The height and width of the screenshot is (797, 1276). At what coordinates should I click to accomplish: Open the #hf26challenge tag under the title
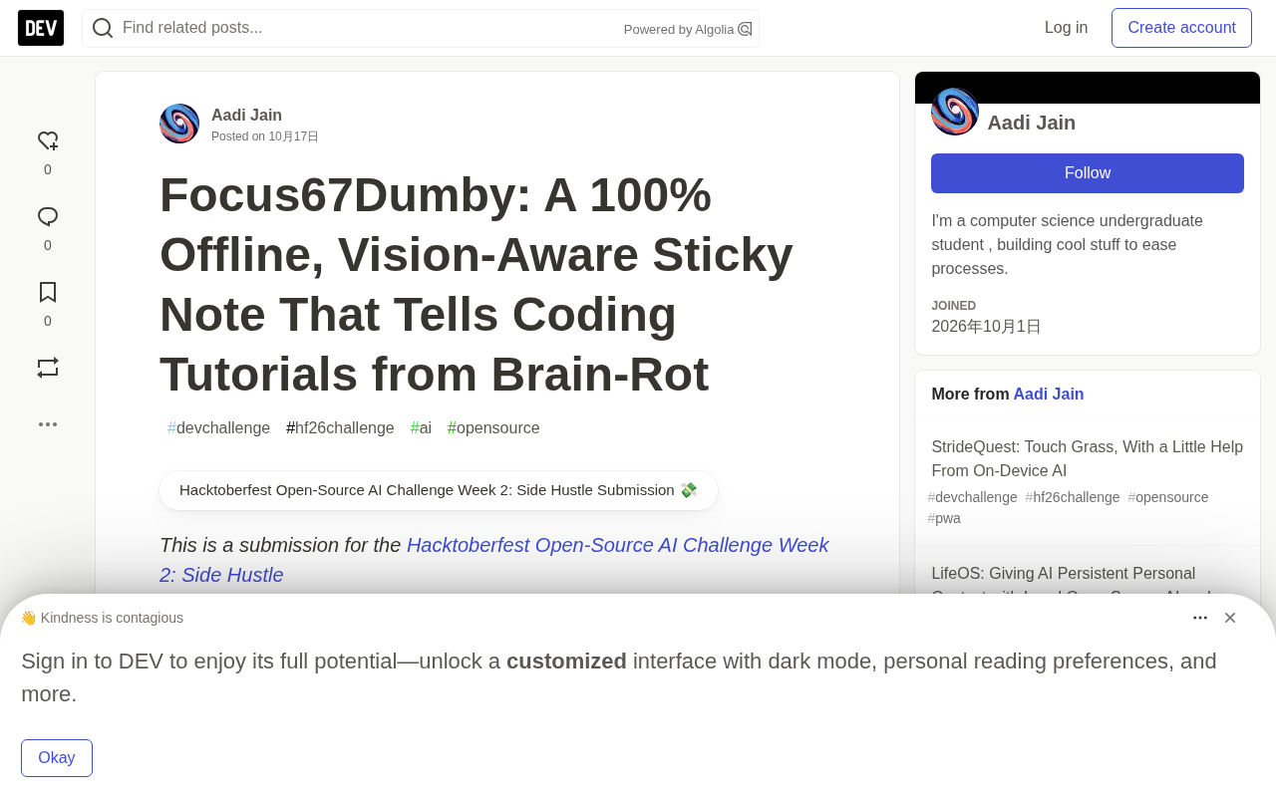pos(340,428)
